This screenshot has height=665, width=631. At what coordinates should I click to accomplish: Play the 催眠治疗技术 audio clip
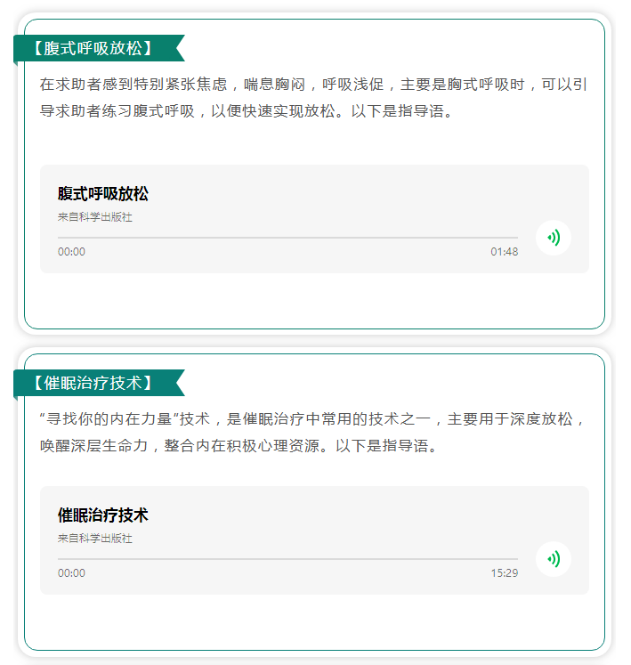tap(553, 559)
